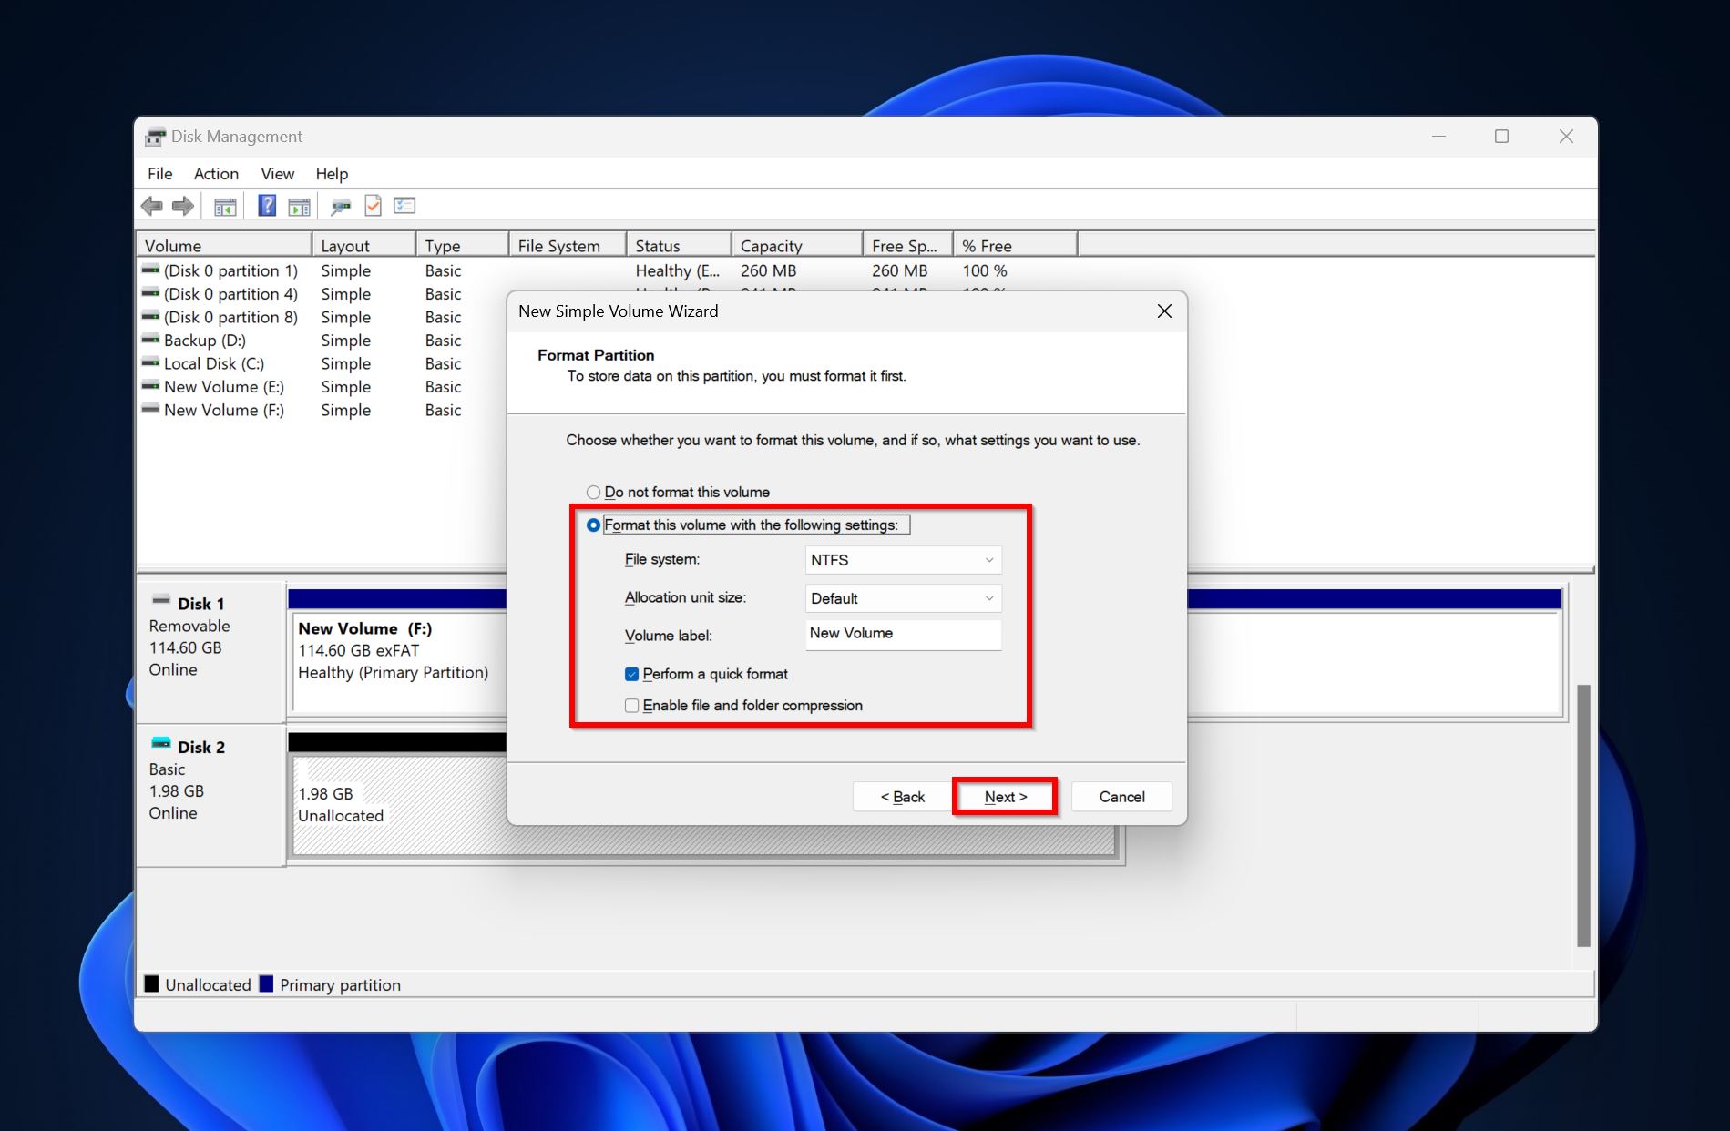The height and width of the screenshot is (1131, 1730).
Task: Click Disk Management title bar app icon
Action: (x=155, y=137)
